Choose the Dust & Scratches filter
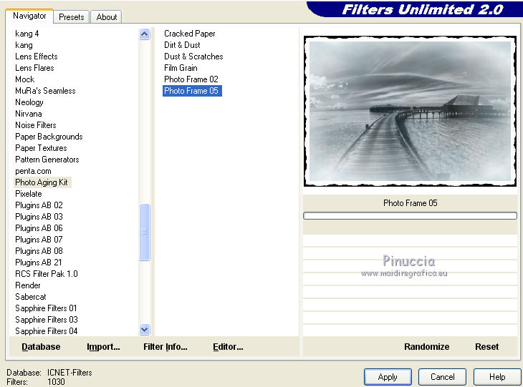 point(193,57)
